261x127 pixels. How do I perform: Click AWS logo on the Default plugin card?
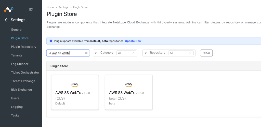click(75, 84)
